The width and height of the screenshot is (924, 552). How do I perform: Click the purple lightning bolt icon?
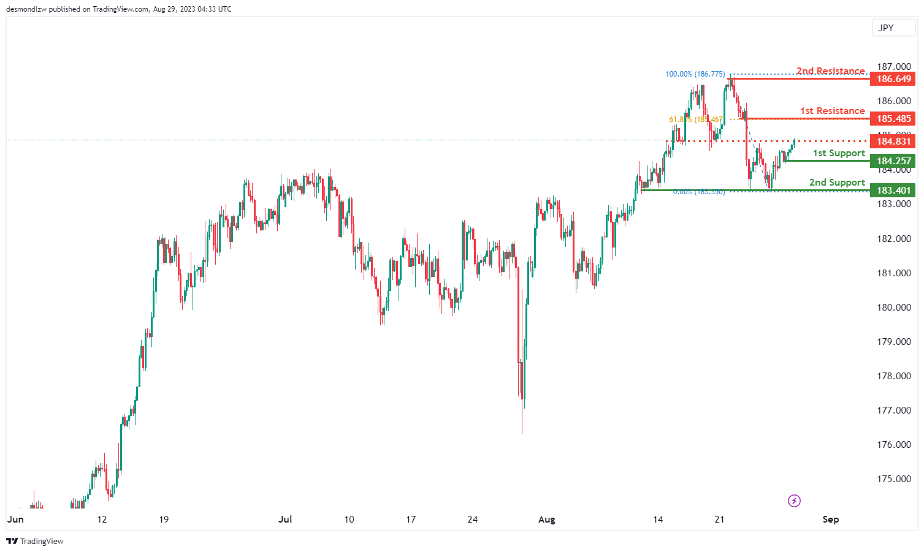pos(794,501)
